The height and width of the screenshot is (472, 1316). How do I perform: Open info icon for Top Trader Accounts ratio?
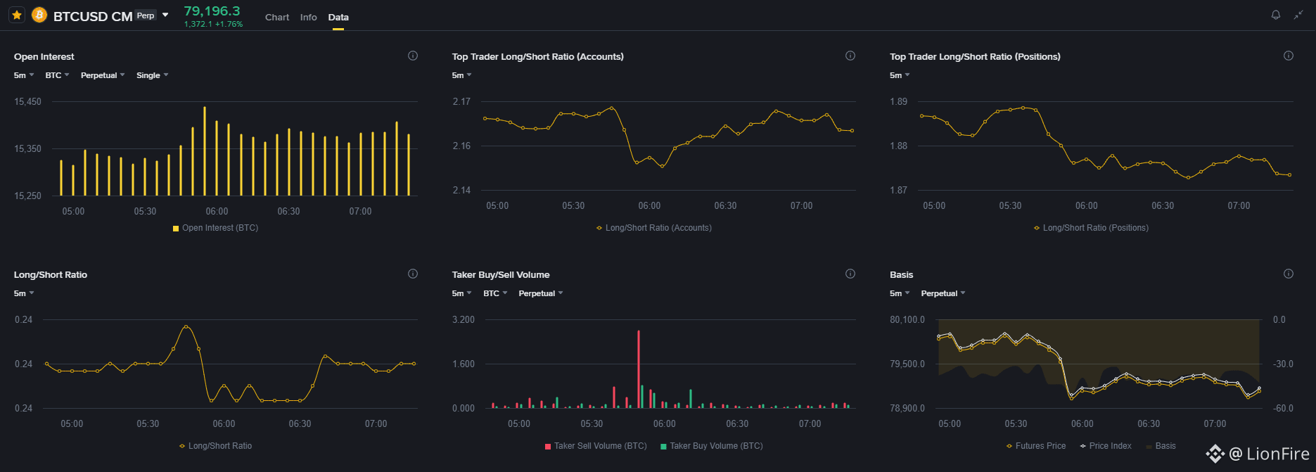click(850, 56)
